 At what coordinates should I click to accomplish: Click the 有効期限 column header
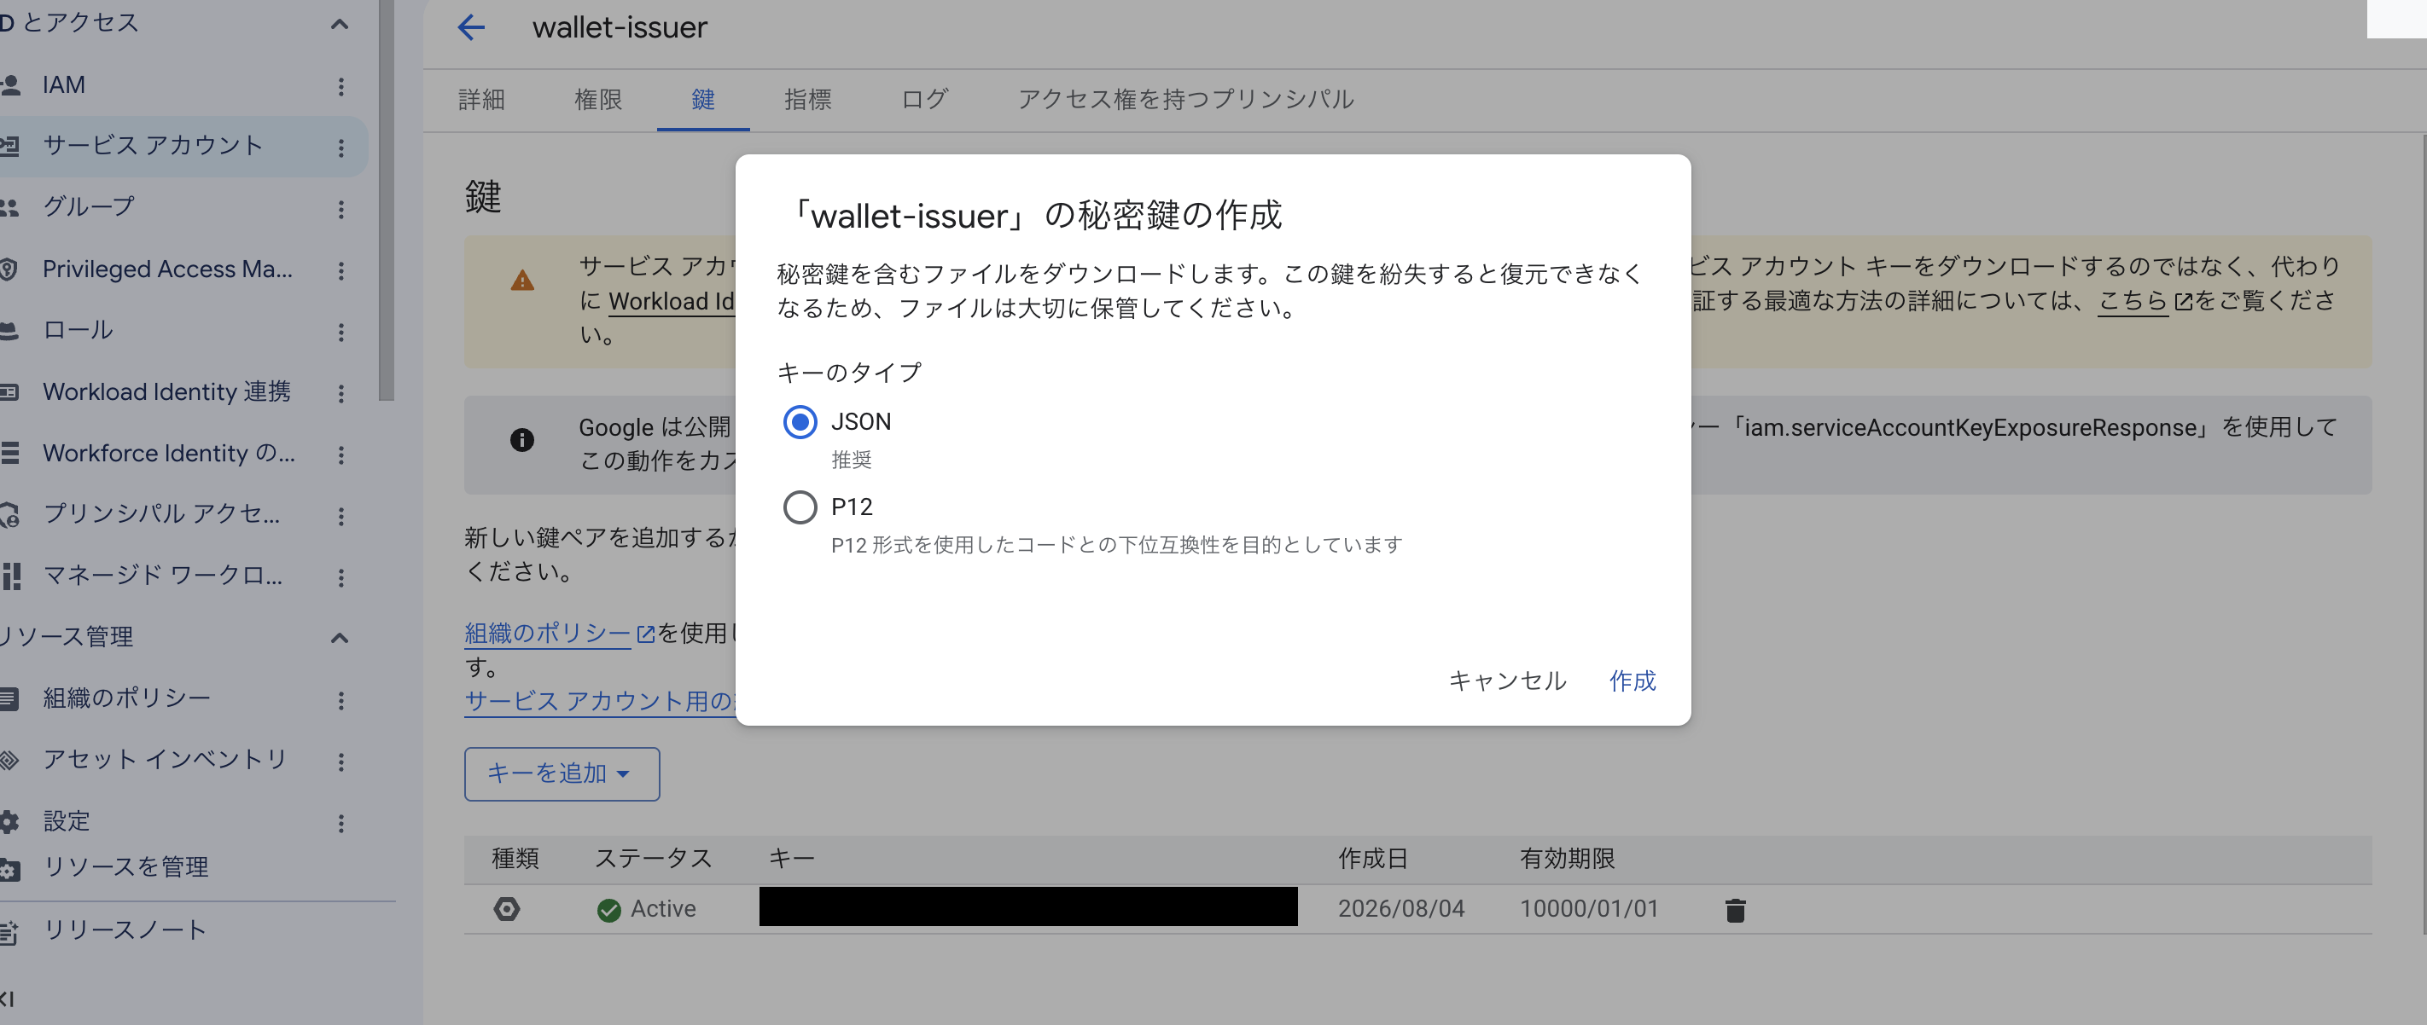[x=1568, y=859]
